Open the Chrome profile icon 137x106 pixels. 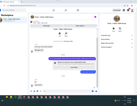coord(132,5)
